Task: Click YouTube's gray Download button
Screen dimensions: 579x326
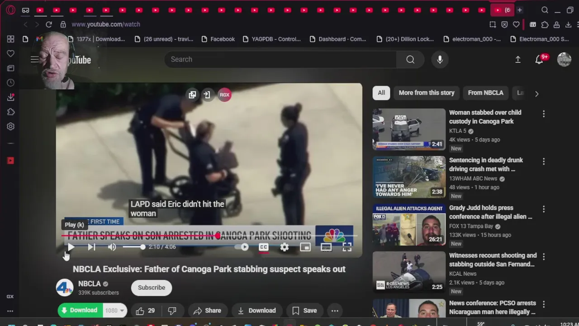Action: point(256,311)
